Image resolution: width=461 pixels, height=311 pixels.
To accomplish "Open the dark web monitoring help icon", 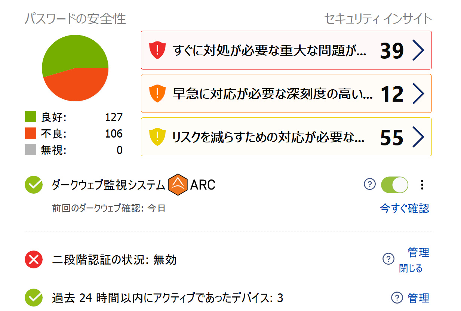I will pos(369,184).
